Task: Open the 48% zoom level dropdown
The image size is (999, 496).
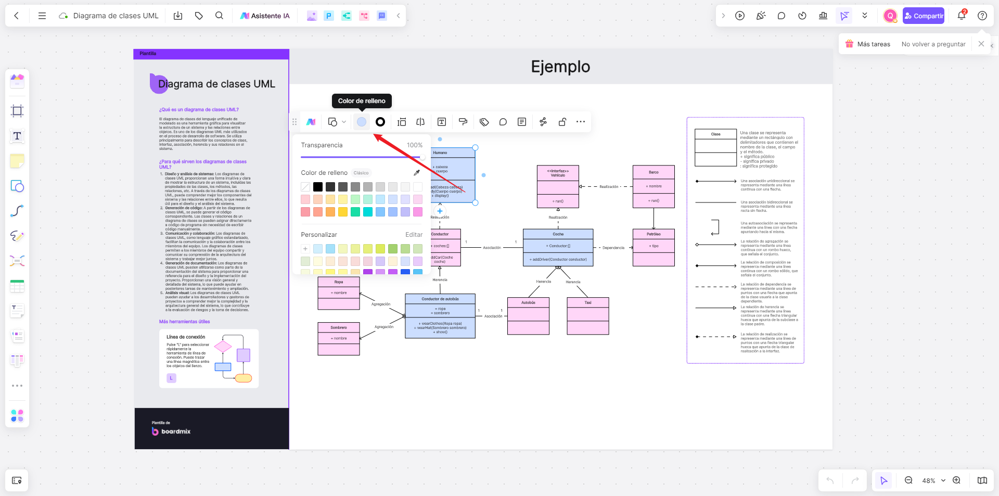Action: pos(933,480)
